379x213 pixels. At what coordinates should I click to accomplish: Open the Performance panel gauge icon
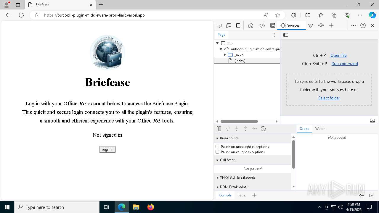tap(321, 25)
